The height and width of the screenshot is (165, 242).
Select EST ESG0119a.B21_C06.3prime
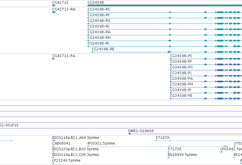click(75, 155)
